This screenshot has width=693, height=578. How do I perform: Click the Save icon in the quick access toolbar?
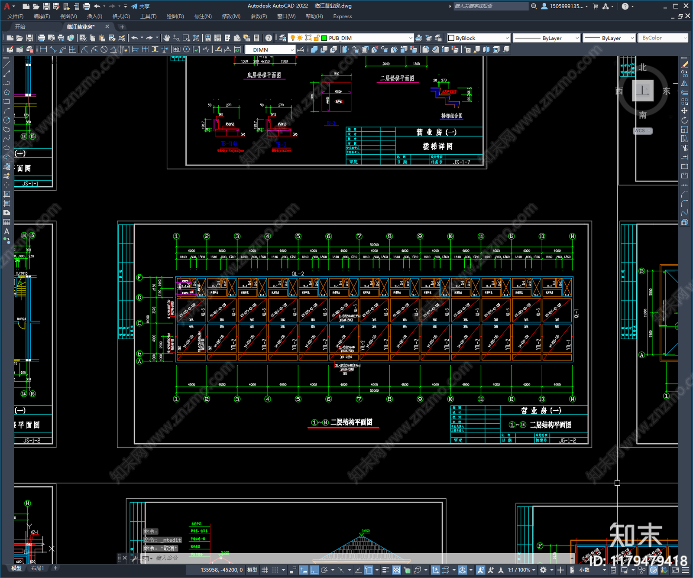[x=46, y=6]
